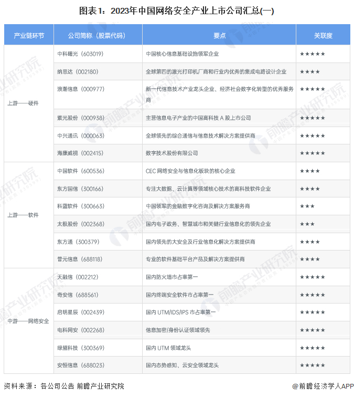Select description 国内终端安全软件市占率第一
Viewport: 354px width, 397px height.
pos(179,295)
